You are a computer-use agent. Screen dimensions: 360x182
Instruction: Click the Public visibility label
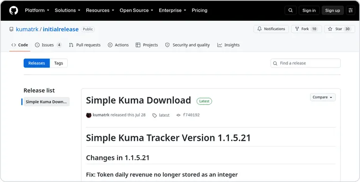88,29
